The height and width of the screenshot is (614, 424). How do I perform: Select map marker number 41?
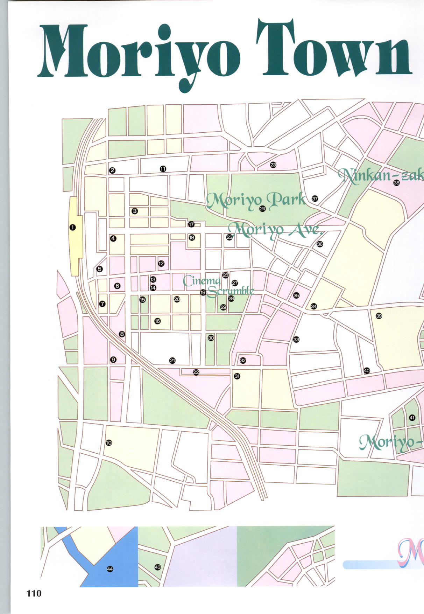click(412, 418)
